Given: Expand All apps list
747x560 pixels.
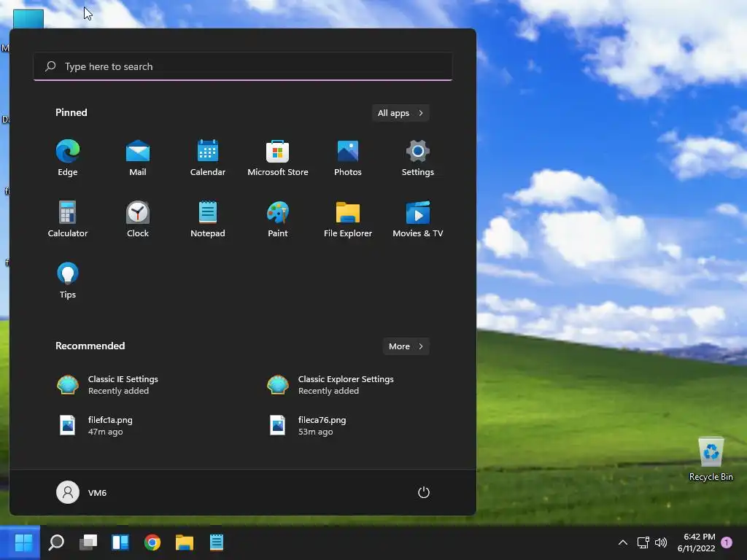Looking at the screenshot, I should [x=400, y=113].
